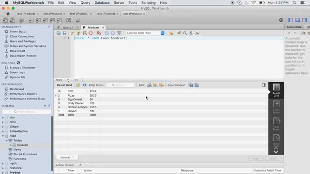310x174 pixels.
Task: Click the editor zoom 100% stepper
Action: point(68,80)
